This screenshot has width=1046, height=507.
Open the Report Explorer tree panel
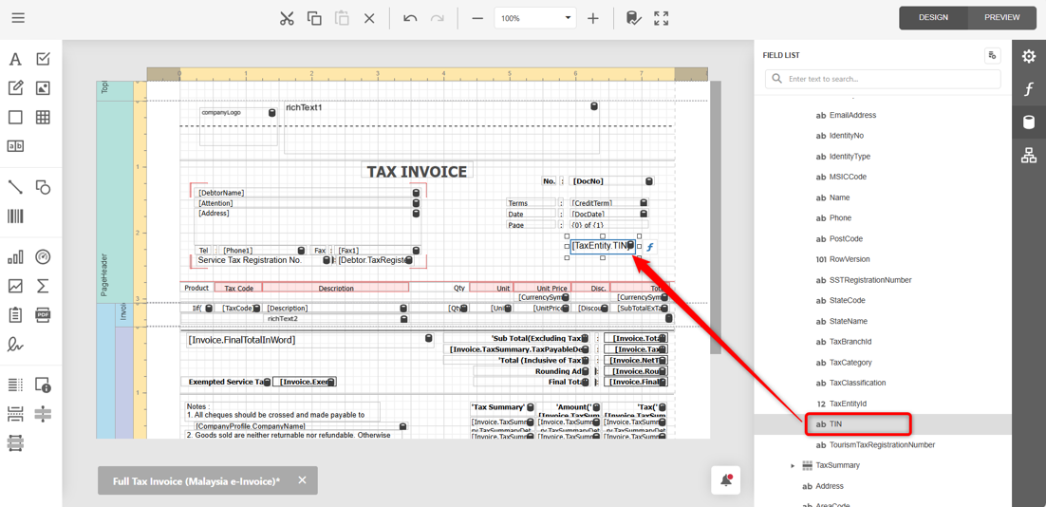(x=1029, y=156)
